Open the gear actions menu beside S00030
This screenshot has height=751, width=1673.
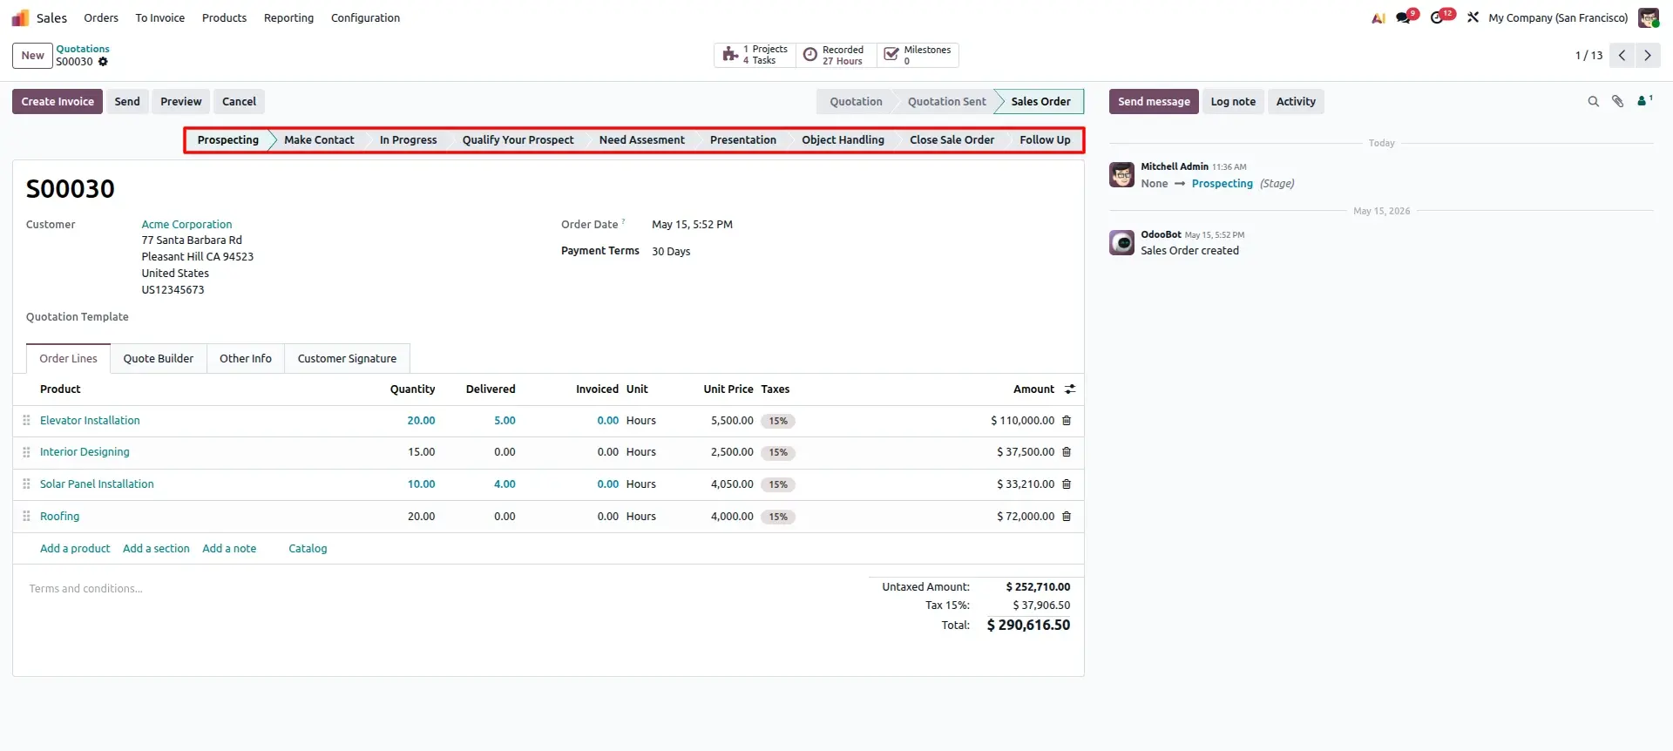[103, 62]
